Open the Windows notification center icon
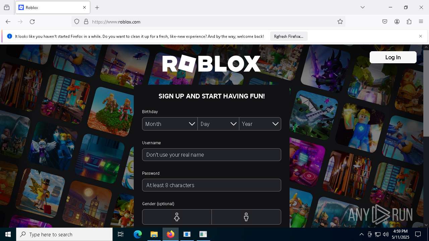This screenshot has width=429, height=241. (x=418, y=234)
